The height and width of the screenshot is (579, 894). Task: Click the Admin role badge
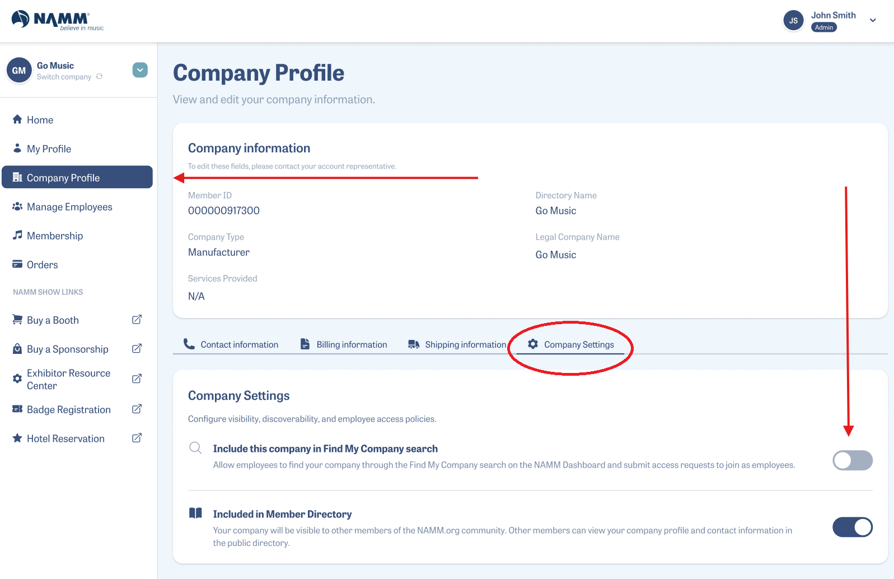pos(824,27)
